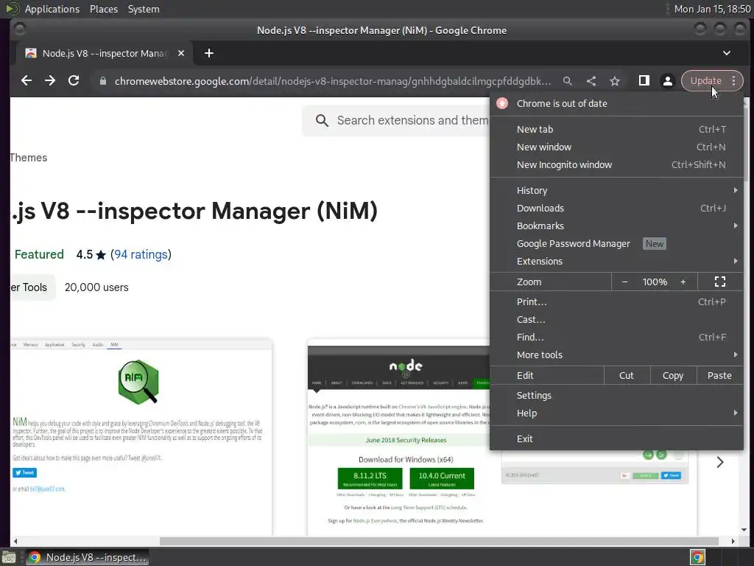Click the show desktop icon in taskbar
Screen dimensions: 754x566
point(9,557)
